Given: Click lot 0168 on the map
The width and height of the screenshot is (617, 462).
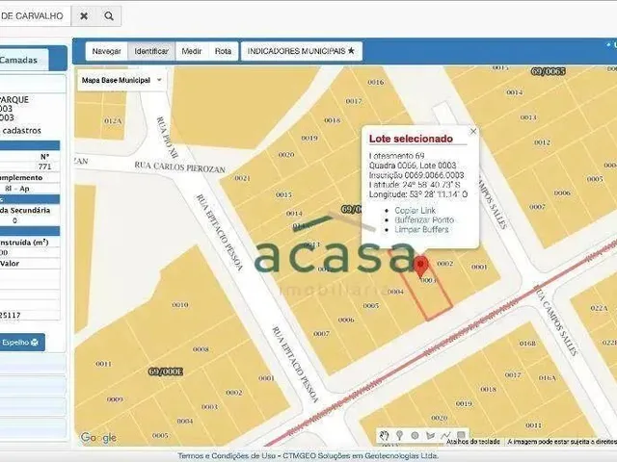Looking at the screenshot, I should (x=527, y=344).
